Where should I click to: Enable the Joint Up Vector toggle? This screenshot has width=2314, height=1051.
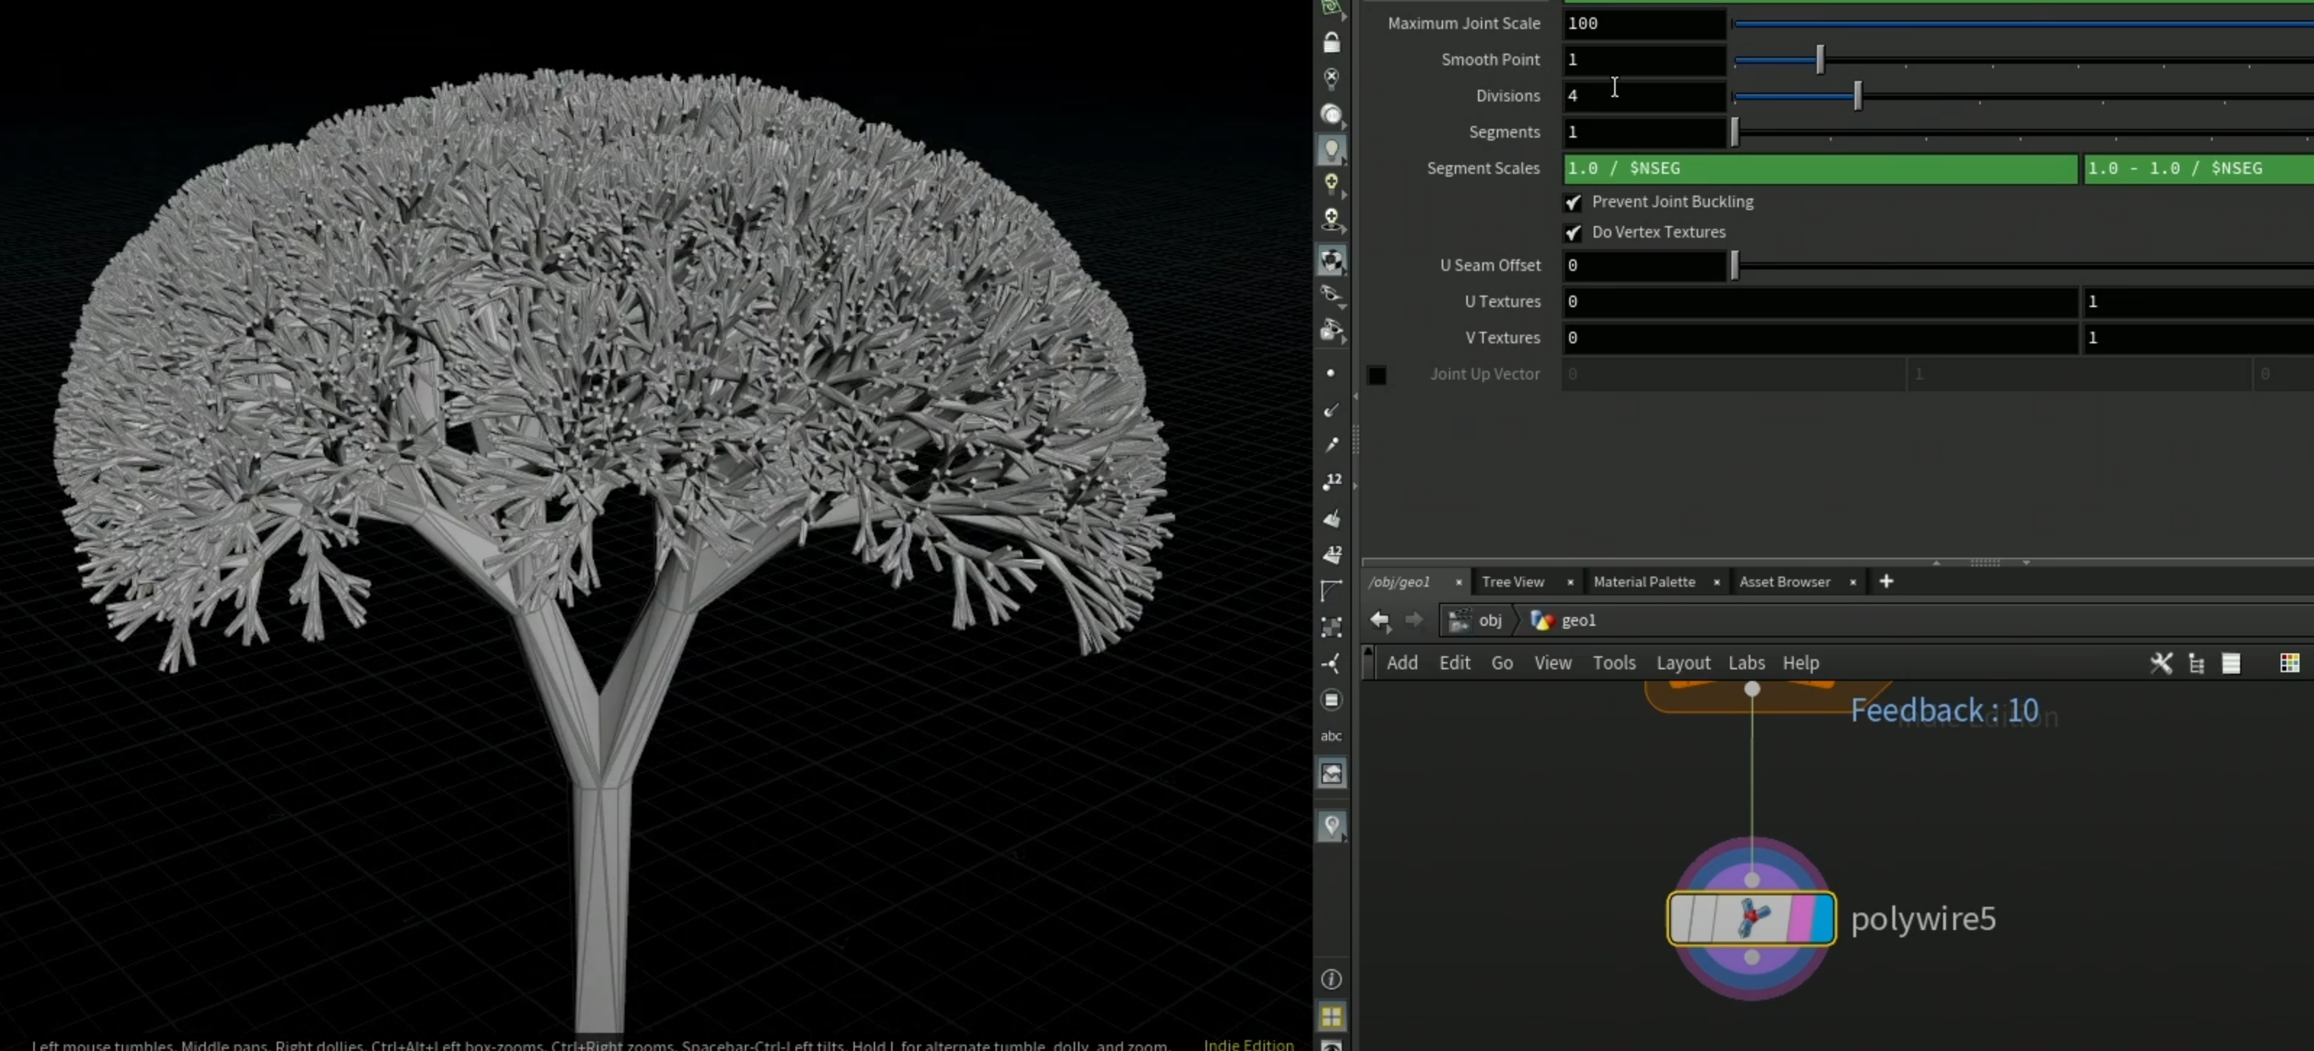pyautogui.click(x=1377, y=374)
